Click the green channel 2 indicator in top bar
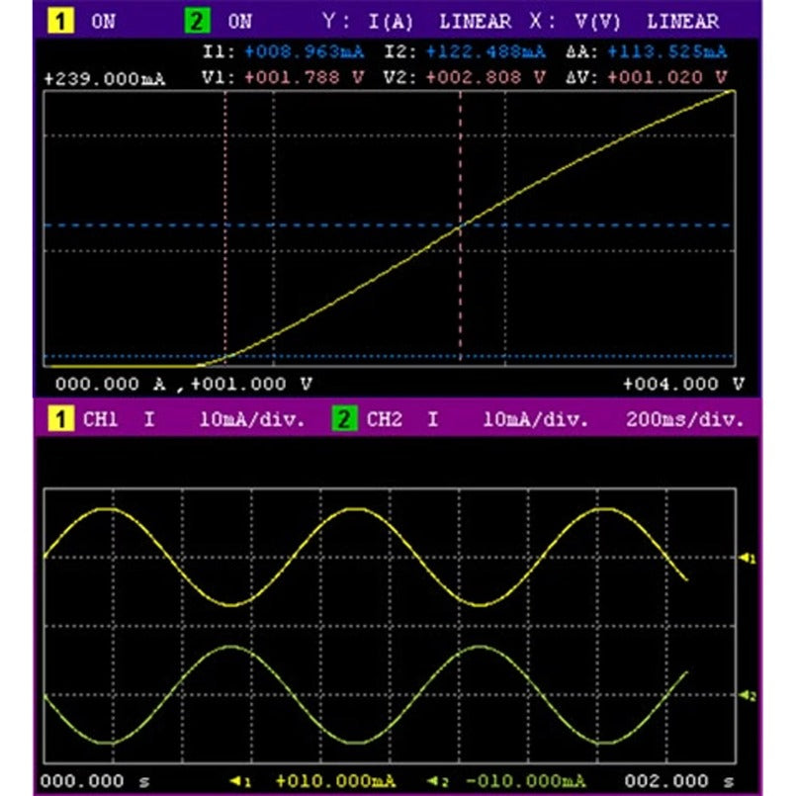The width and height of the screenshot is (796, 796). coord(197,22)
